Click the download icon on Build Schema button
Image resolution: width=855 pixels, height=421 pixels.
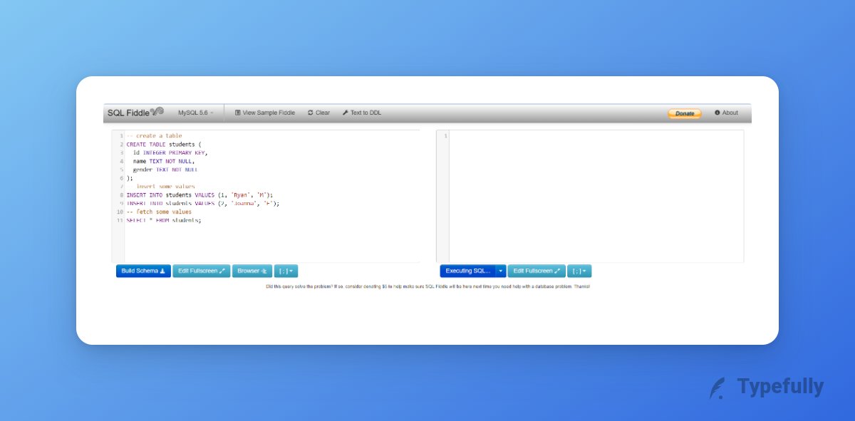pos(162,271)
